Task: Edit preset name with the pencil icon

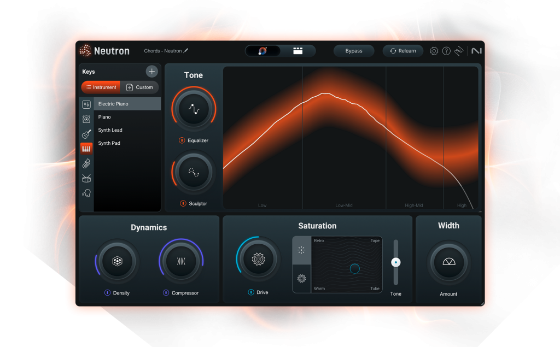Action: (186, 51)
